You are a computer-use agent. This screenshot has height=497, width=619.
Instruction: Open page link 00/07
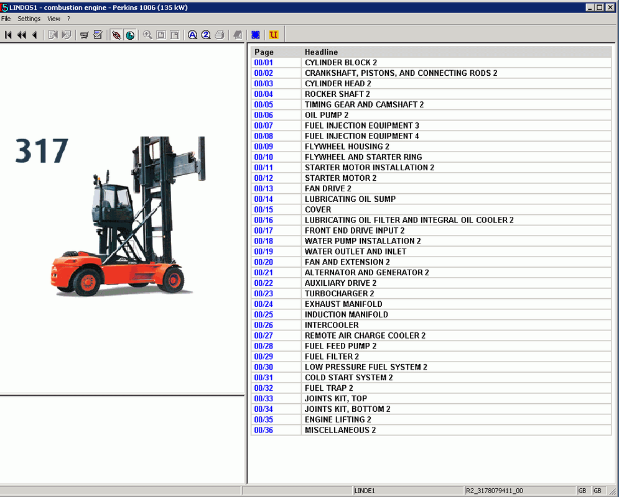click(x=263, y=125)
